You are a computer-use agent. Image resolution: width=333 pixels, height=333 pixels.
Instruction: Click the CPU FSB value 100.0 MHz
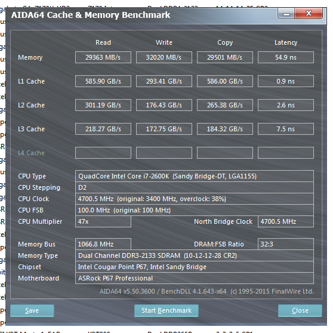[195, 210]
